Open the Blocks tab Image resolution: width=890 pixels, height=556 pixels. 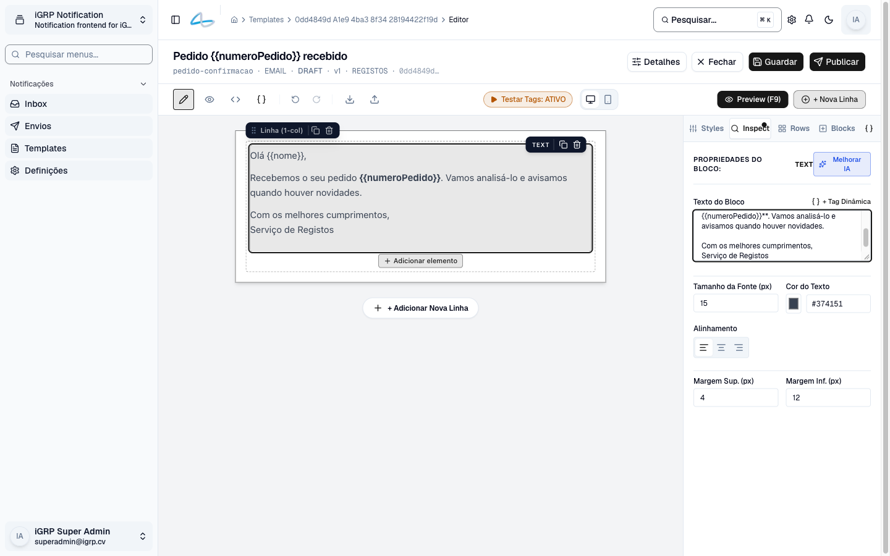click(x=837, y=128)
